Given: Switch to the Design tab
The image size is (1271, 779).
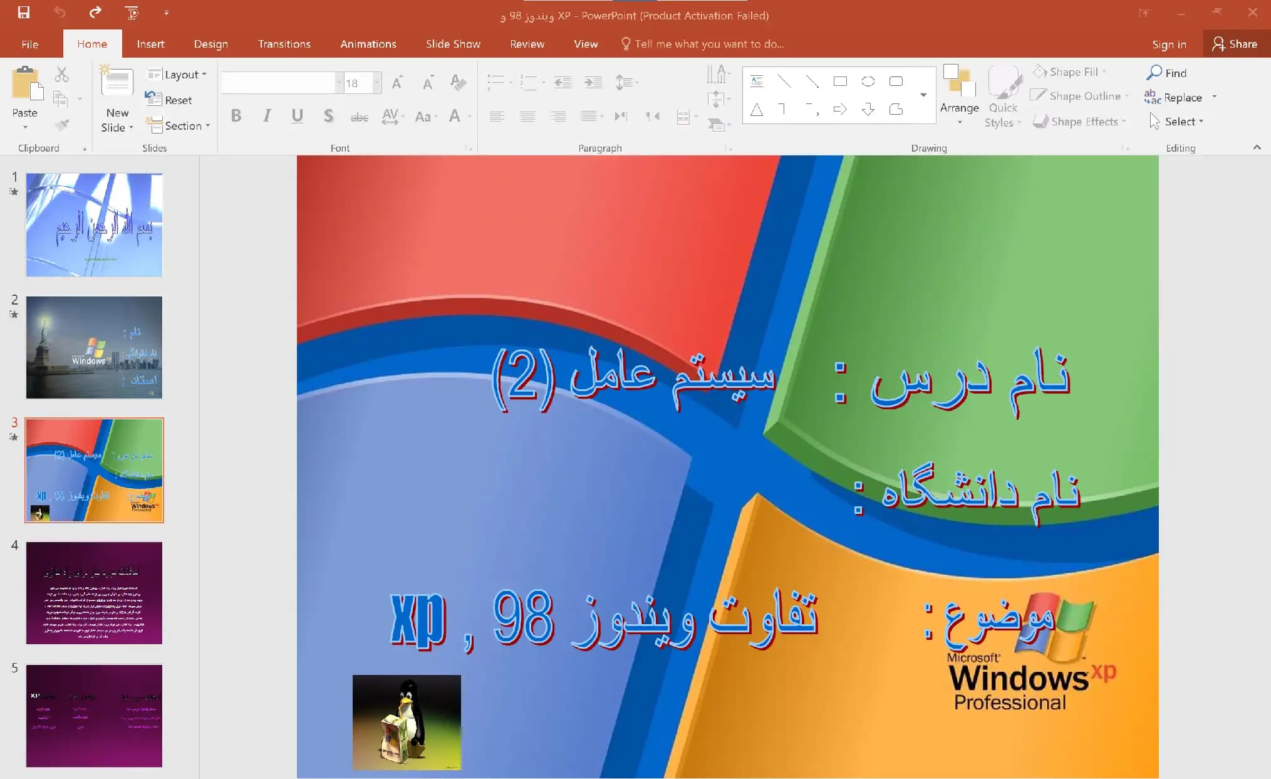Looking at the screenshot, I should [x=211, y=44].
